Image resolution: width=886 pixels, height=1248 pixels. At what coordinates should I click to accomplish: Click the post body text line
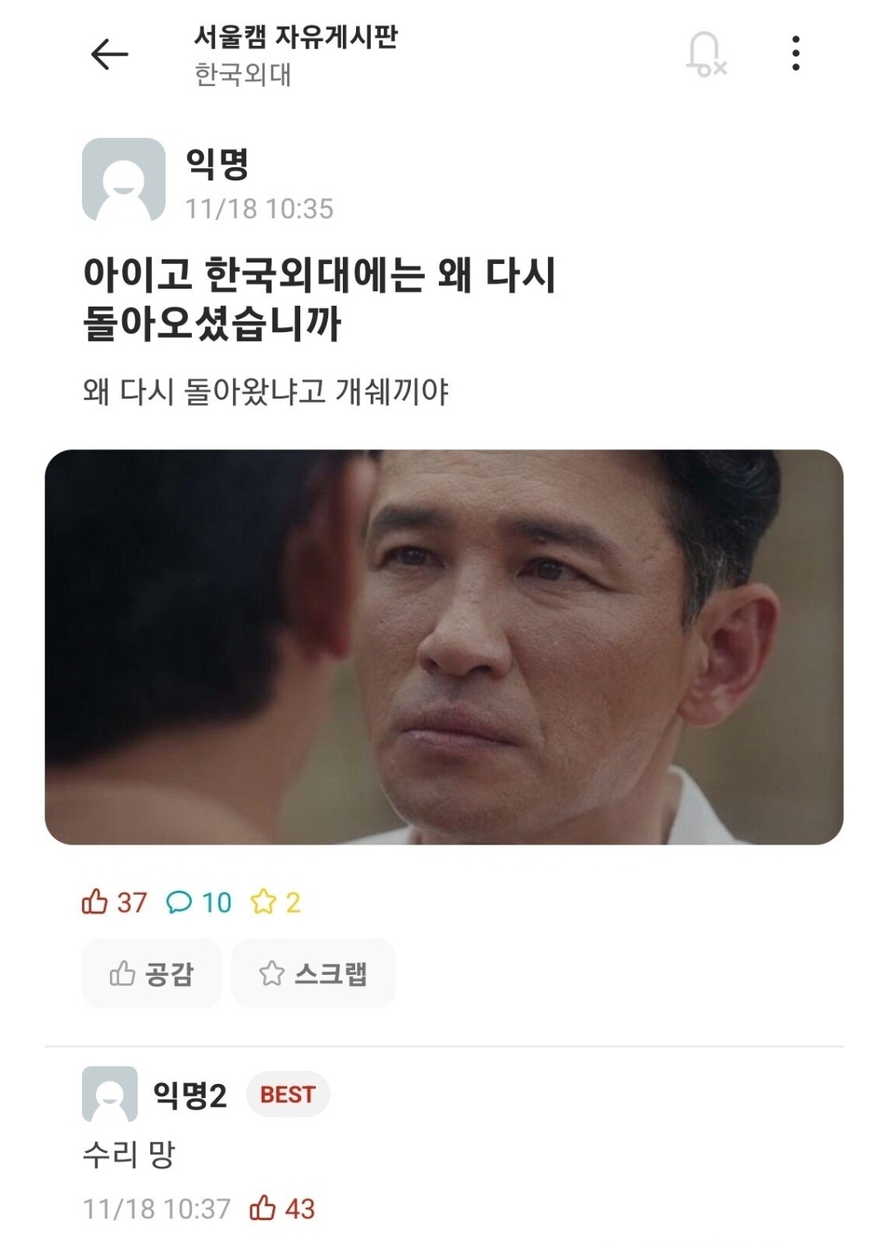coord(266,392)
